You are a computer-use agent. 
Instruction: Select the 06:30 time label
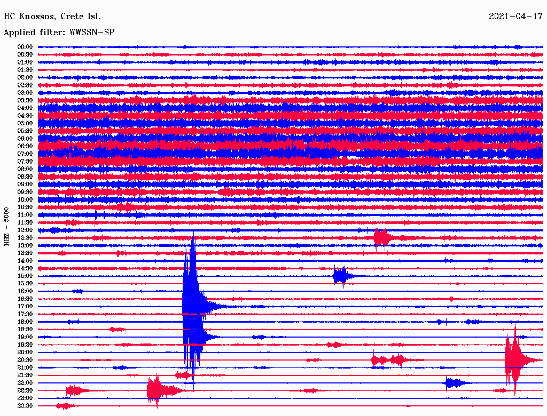tap(25, 146)
